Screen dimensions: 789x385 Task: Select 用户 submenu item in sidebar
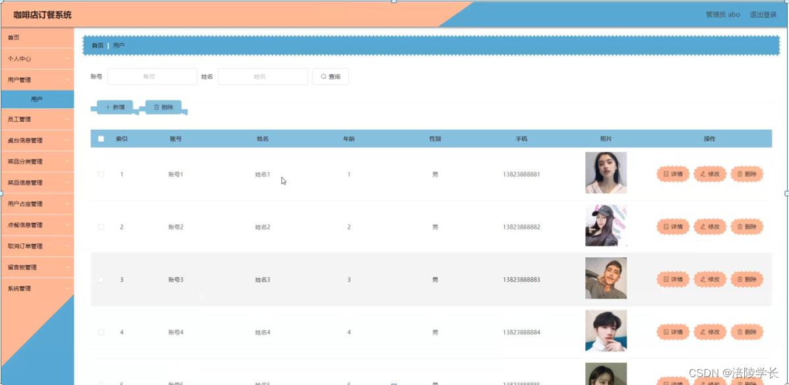click(37, 100)
